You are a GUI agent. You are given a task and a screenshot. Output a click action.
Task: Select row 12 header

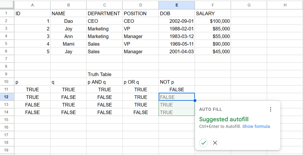(7, 97)
